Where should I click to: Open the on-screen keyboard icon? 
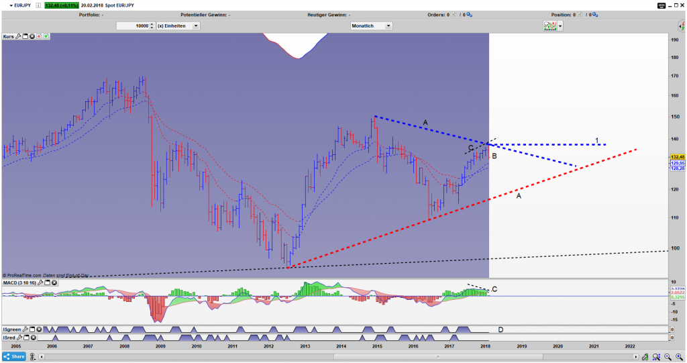coord(662,5)
